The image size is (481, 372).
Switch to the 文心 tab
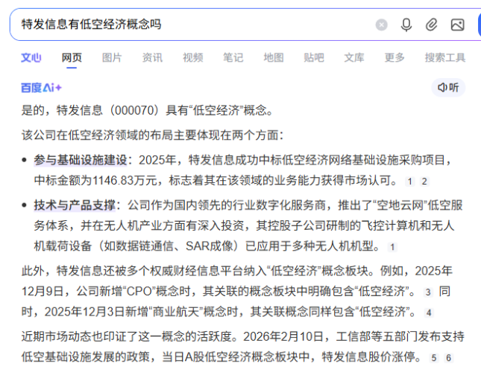[x=31, y=57]
